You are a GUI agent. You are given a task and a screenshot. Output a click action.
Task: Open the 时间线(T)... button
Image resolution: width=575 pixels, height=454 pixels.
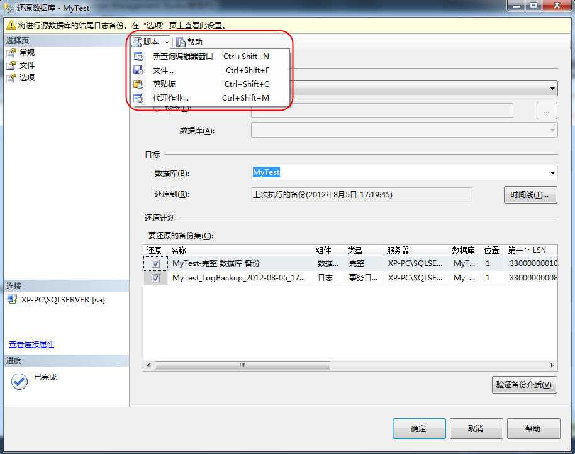coord(530,195)
